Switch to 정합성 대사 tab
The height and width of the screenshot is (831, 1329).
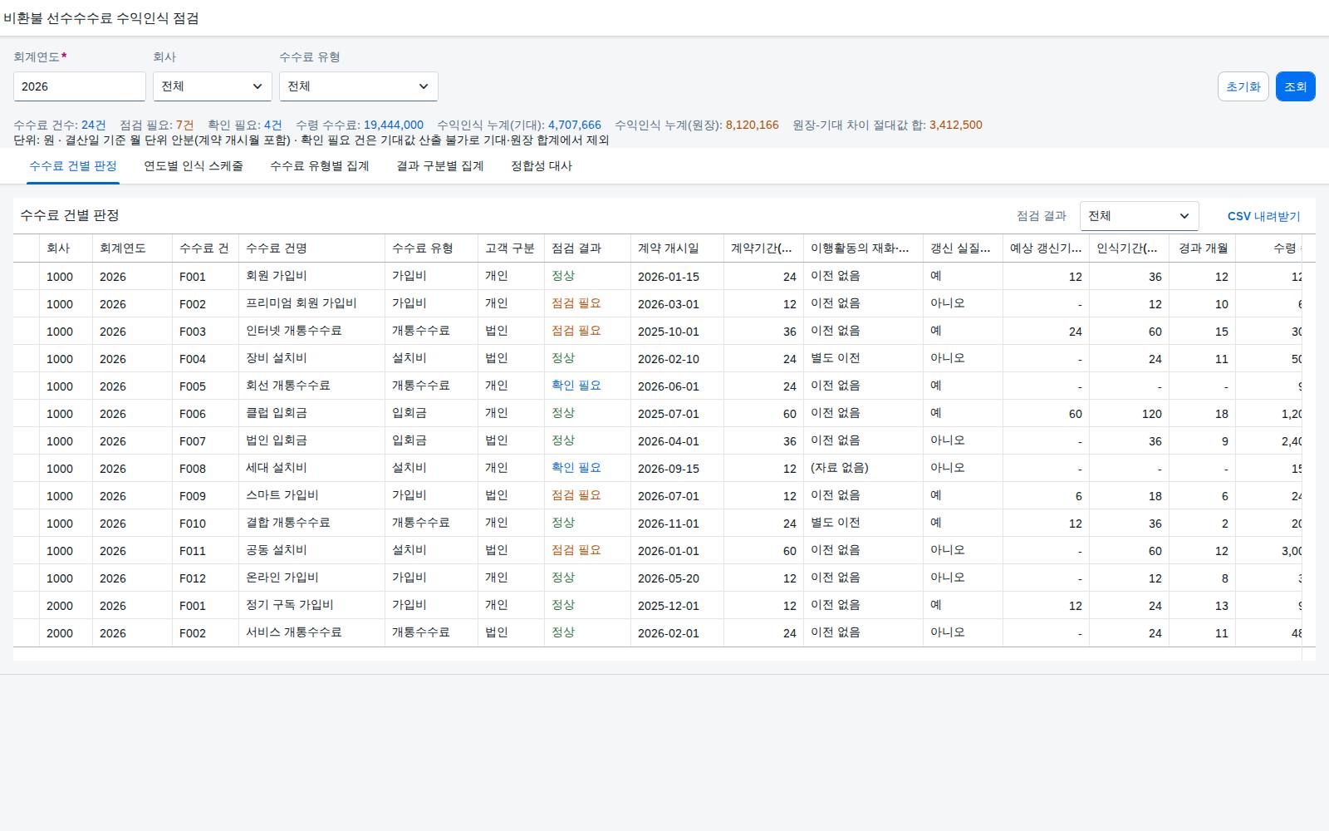(542, 166)
